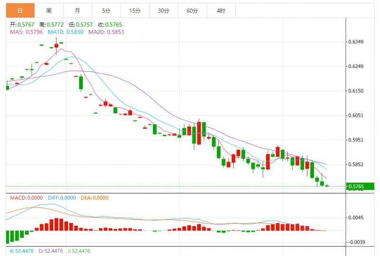380x256 pixels.
Task: Open the 5分 five-minute chart tab
Action: click(106, 10)
